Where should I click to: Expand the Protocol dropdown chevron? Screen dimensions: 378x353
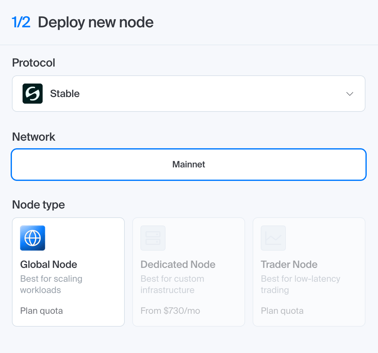[350, 94]
